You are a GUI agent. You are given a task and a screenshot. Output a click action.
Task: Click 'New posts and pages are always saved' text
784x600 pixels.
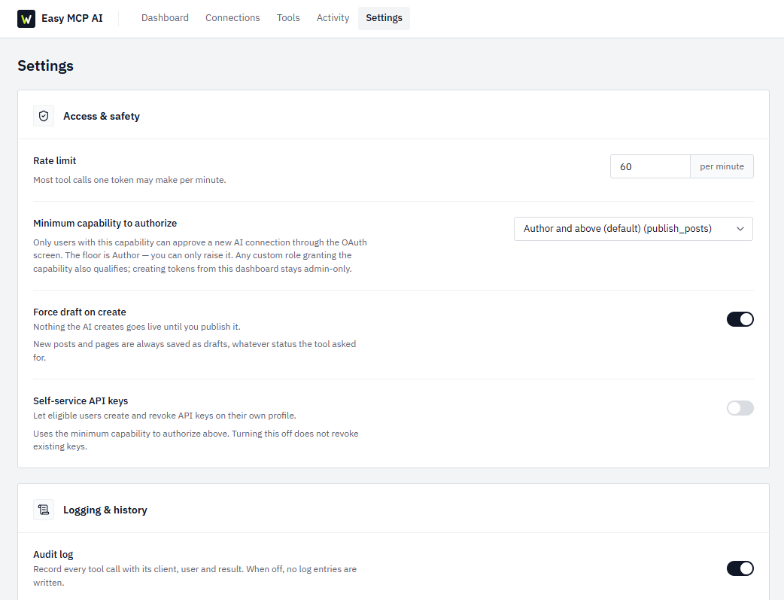point(195,351)
